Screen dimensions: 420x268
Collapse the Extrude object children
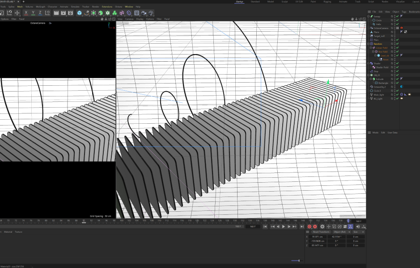[371, 79]
